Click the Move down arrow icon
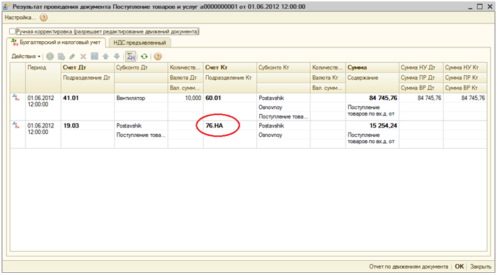The width and height of the screenshot is (497, 275). pyautogui.click(x=117, y=57)
